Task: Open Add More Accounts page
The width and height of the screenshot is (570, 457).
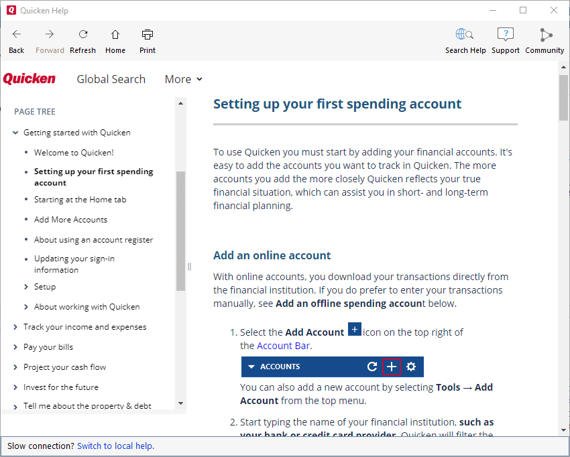Action: (70, 220)
